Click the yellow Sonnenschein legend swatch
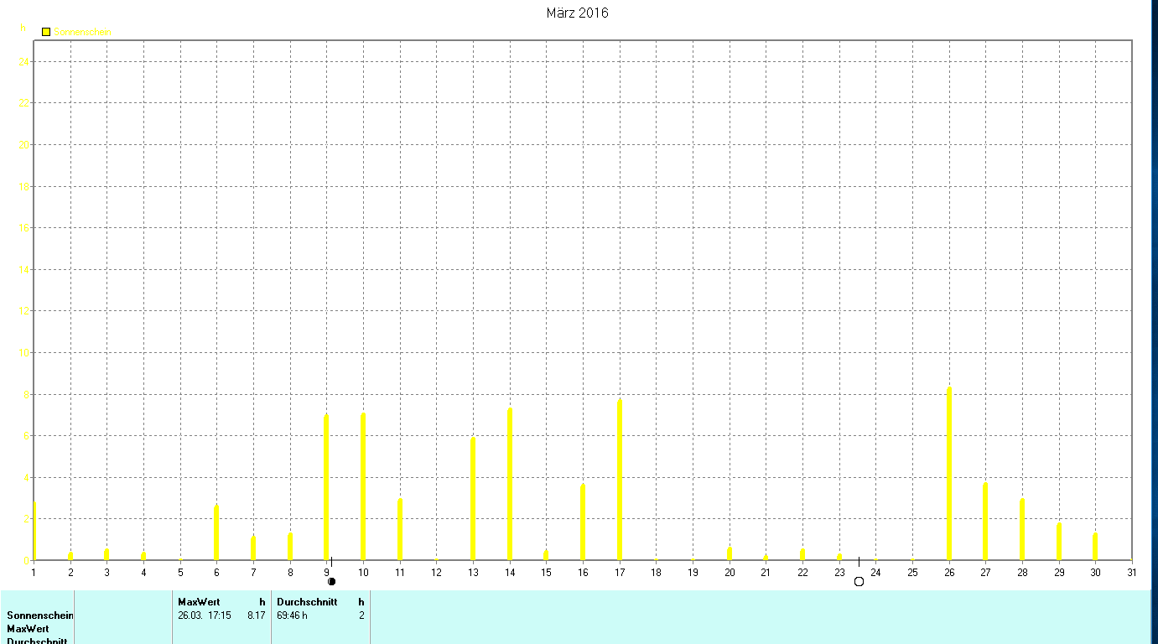 (46, 32)
